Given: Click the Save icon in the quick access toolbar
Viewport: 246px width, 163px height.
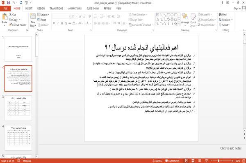Looking at the screenshot, I should [9, 2].
